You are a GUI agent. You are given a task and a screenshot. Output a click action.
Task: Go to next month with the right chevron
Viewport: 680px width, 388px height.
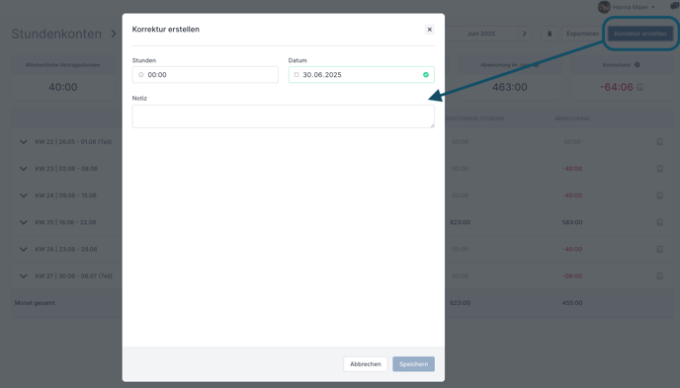pos(524,34)
